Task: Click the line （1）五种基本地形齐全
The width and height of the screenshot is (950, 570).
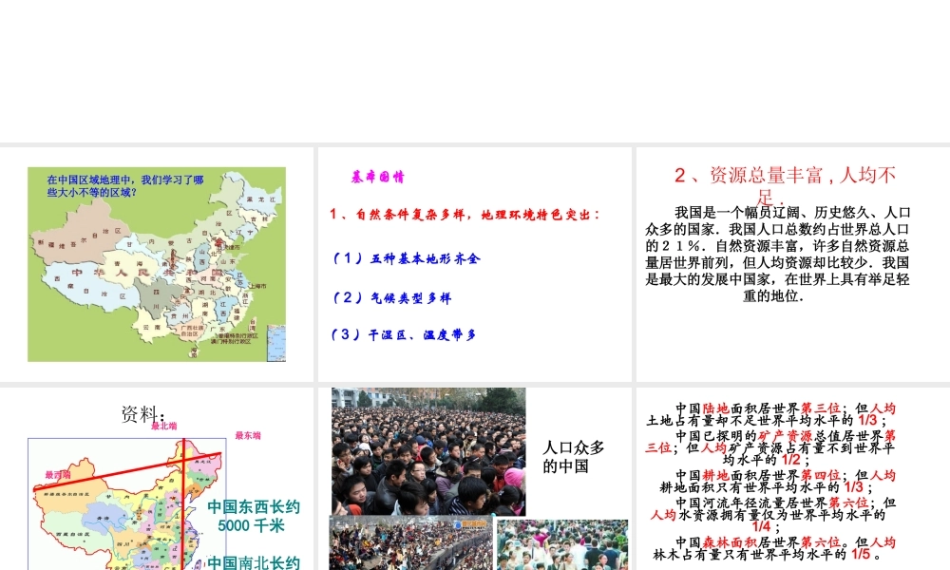Action: coord(406,258)
